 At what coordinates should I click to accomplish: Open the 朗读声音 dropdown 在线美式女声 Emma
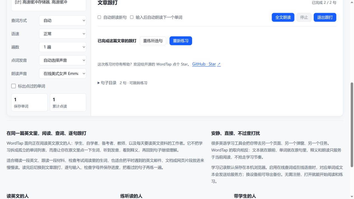63,74
